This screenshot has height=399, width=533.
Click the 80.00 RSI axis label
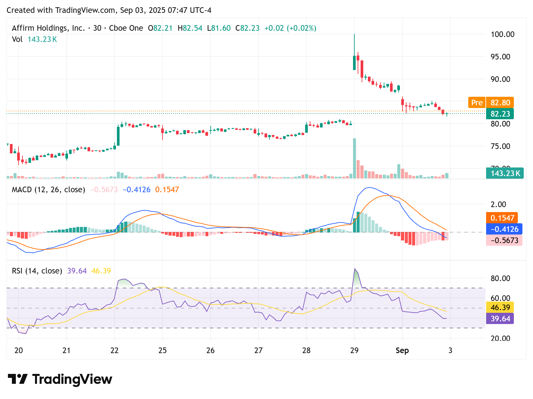[x=501, y=278]
